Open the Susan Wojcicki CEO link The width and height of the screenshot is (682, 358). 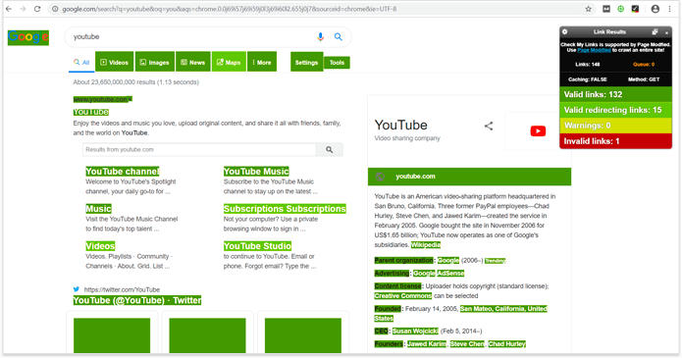(415, 332)
